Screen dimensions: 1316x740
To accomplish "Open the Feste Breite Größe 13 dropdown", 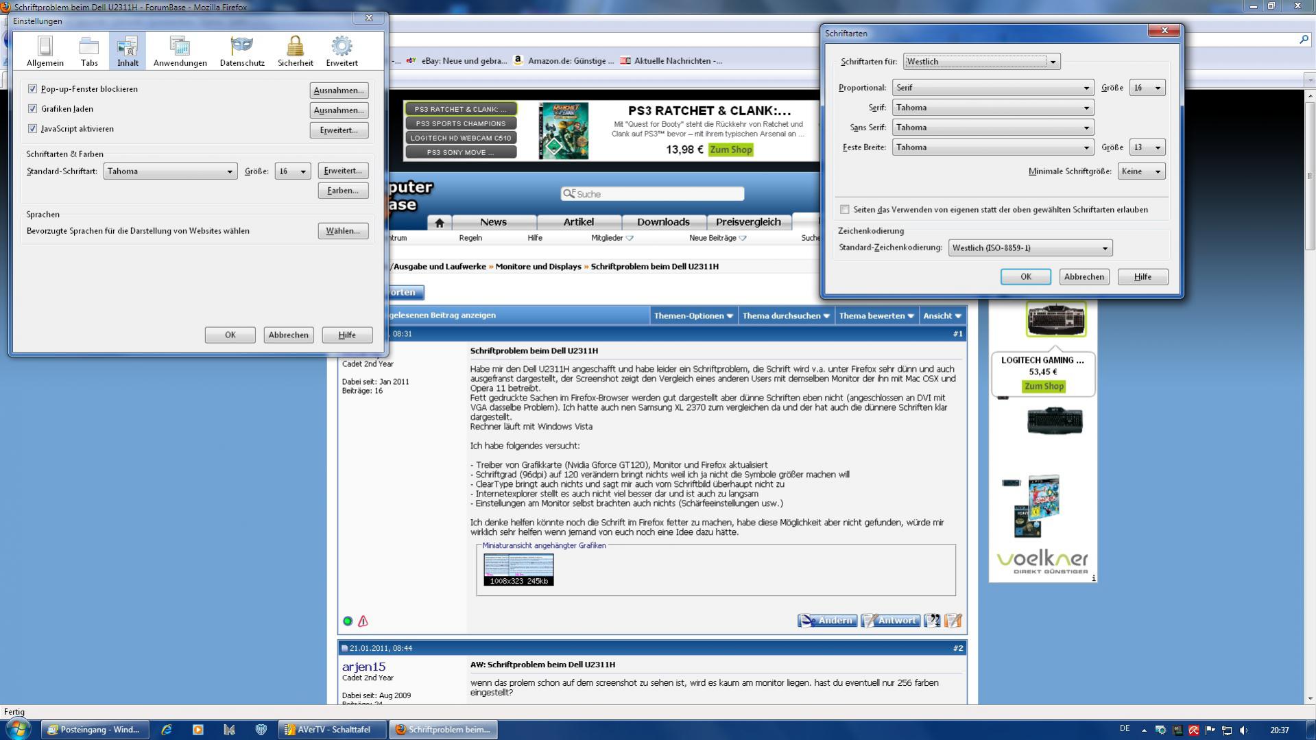I will pyautogui.click(x=1147, y=147).
